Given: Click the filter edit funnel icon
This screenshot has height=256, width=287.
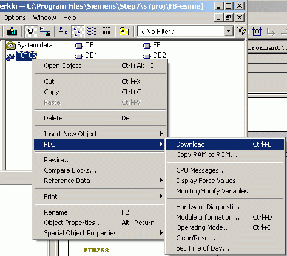Looking at the screenshot, I should (241, 32).
